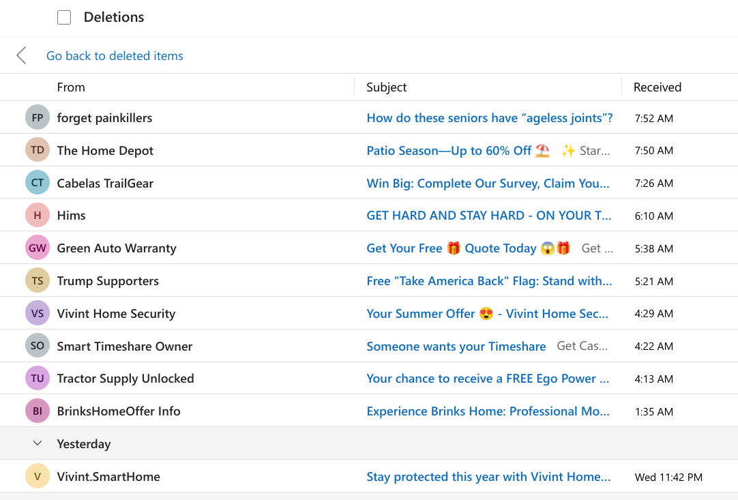
Task: Click the GW avatar for Green Auto Warranty
Action: click(38, 248)
